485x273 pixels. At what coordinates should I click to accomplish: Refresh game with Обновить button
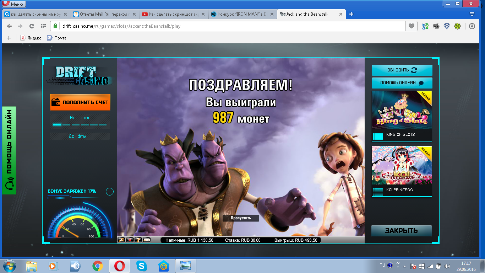[402, 70]
